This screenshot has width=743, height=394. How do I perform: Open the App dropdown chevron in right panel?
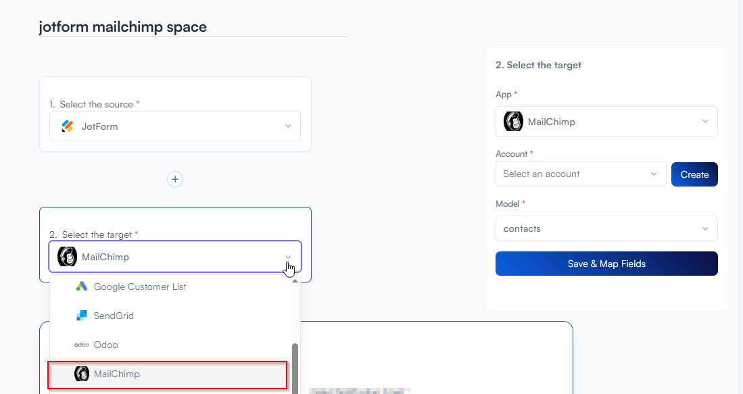[705, 122]
